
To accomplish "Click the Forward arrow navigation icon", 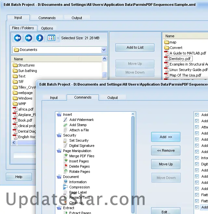I will click(x=29, y=38).
